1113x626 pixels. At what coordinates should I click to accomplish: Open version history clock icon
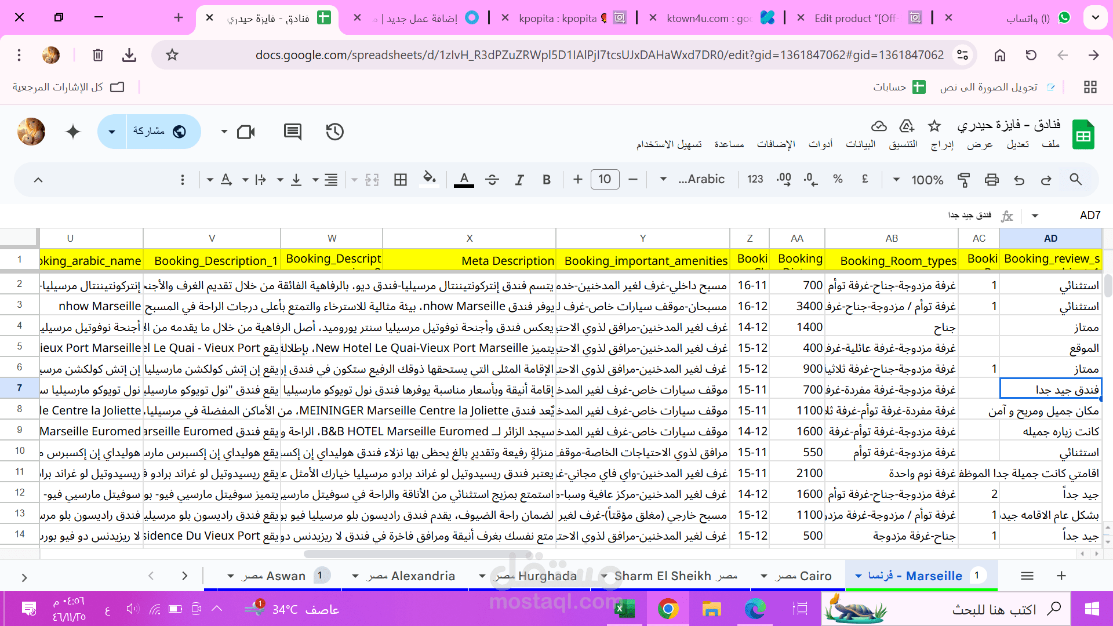pos(335,132)
